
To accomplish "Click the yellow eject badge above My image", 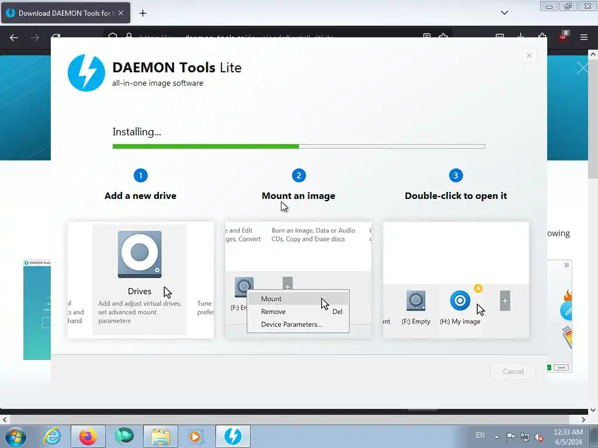I will pyautogui.click(x=478, y=288).
